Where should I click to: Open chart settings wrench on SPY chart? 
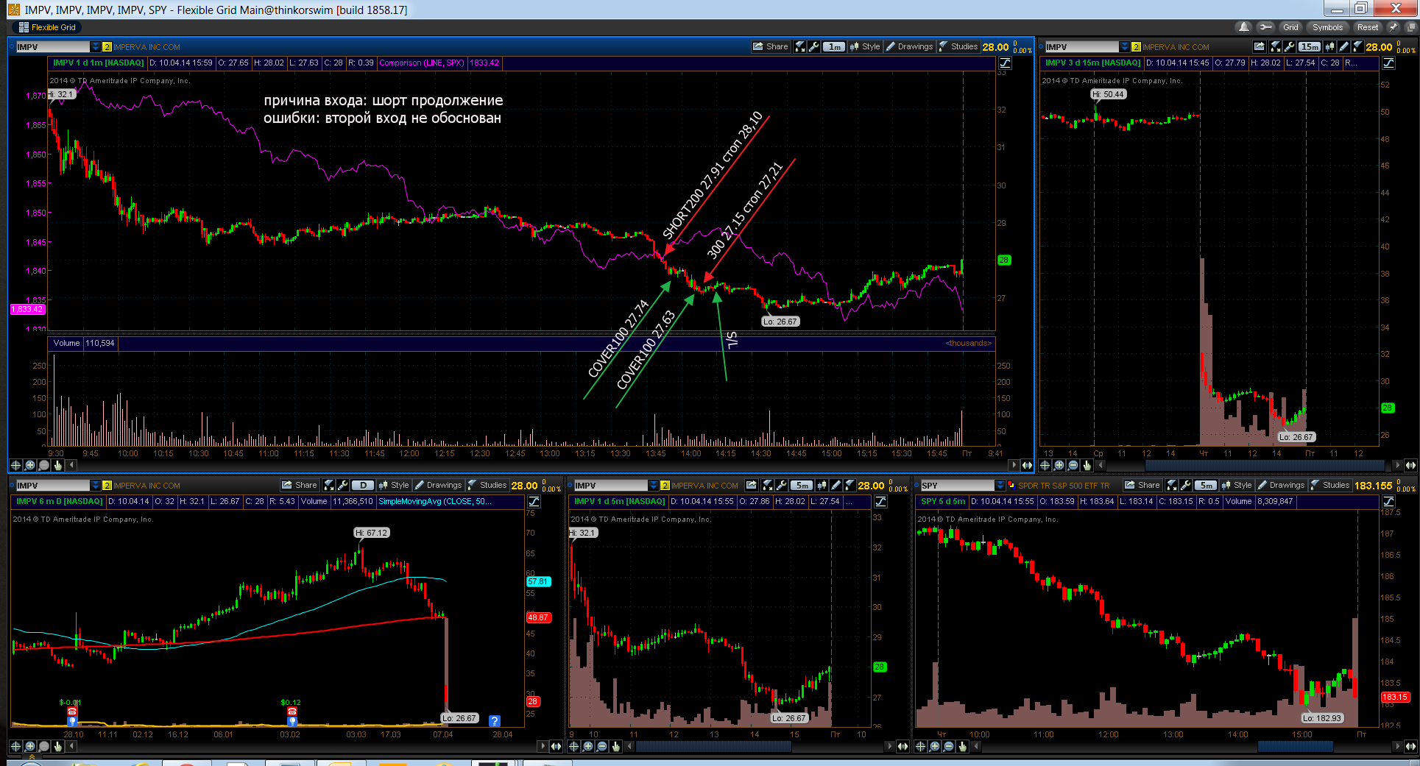[x=1185, y=485]
